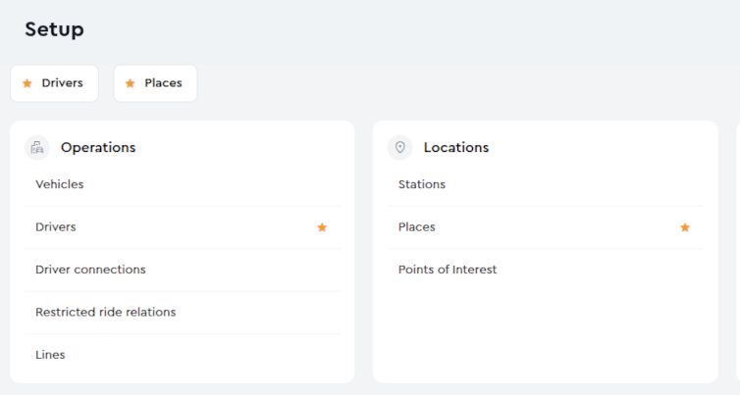Open Stations under Locations
Screen dimensions: 740x395
(x=545, y=184)
